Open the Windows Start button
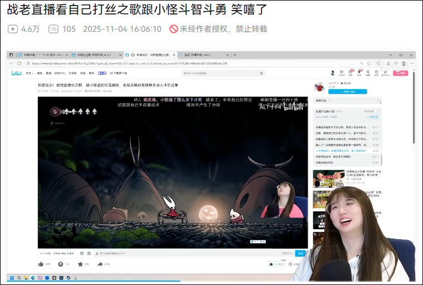The image size is (423, 285). tap(12, 278)
